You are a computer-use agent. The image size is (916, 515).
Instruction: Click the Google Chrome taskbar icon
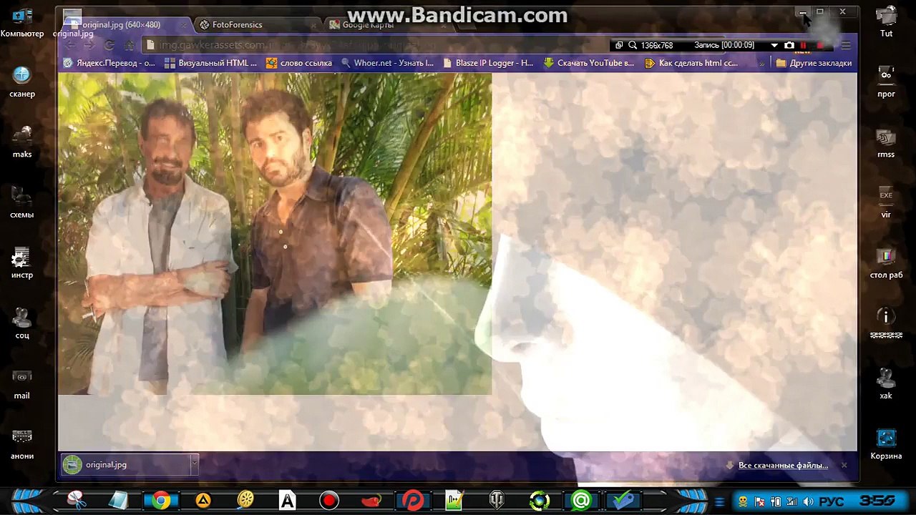tap(160, 500)
